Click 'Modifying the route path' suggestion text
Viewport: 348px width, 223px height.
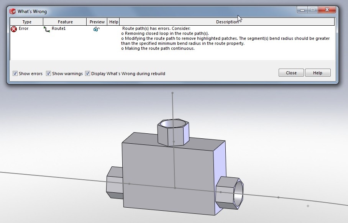pos(225,41)
